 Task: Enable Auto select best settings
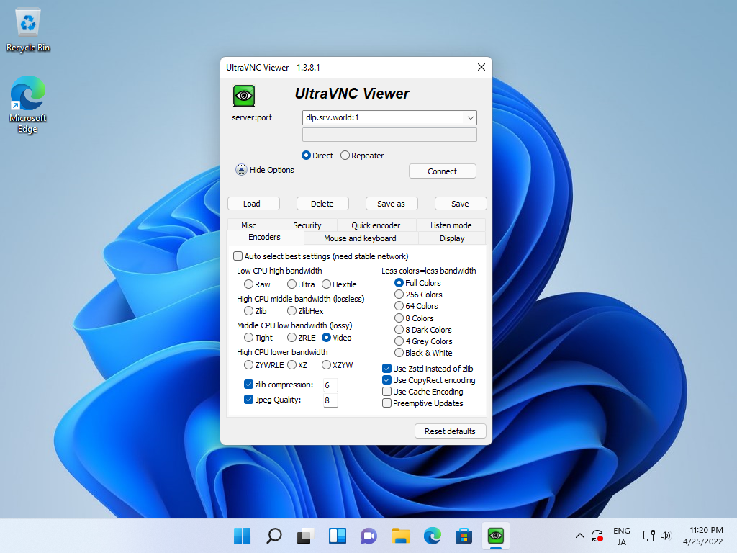(238, 256)
